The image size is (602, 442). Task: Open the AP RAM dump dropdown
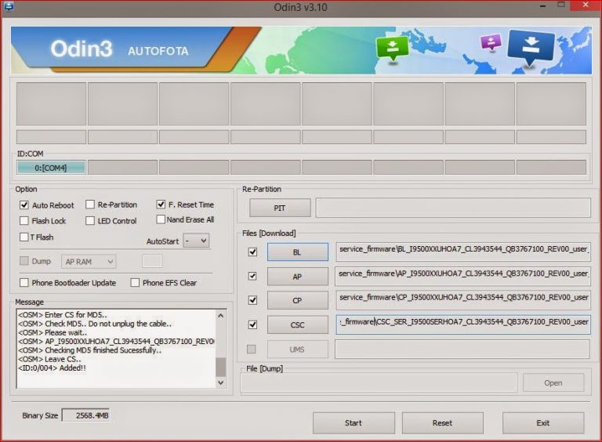(x=89, y=262)
